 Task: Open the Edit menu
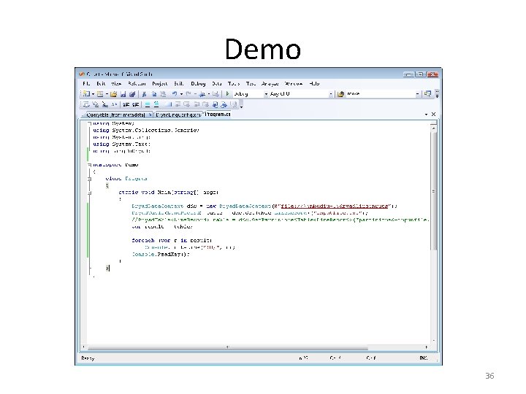coord(101,84)
